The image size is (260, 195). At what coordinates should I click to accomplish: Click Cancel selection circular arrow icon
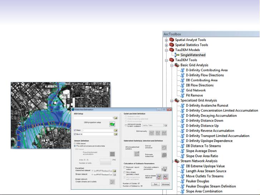click(164, 147)
